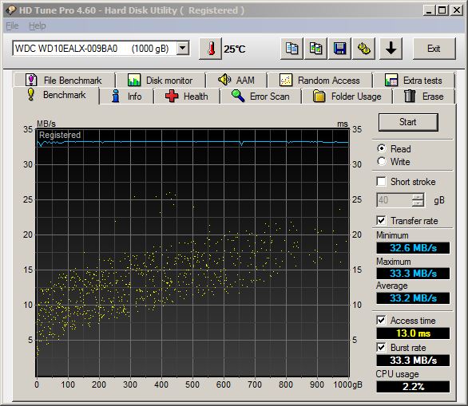Screen dimensions: 468x406
Task: Click the short stroke size field
Action: pyautogui.click(x=395, y=200)
